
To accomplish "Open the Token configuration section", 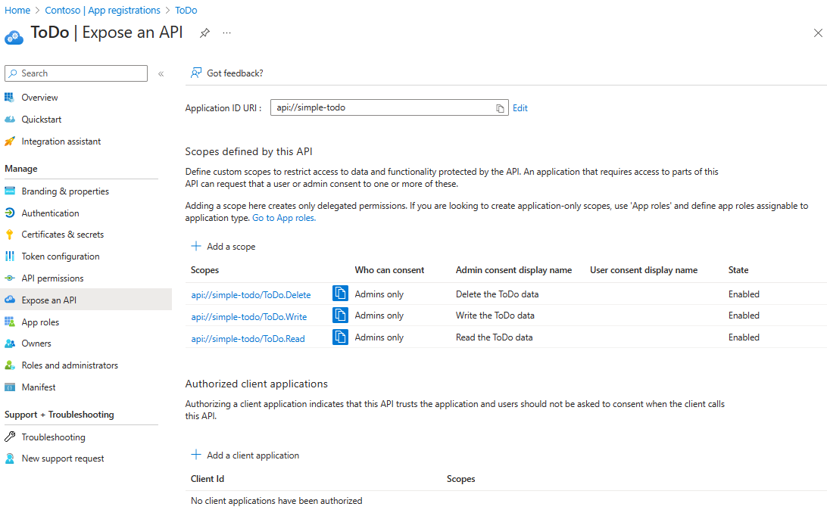I will coord(60,256).
